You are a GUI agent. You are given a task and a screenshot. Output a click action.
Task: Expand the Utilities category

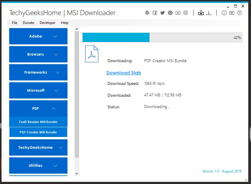[38, 165]
